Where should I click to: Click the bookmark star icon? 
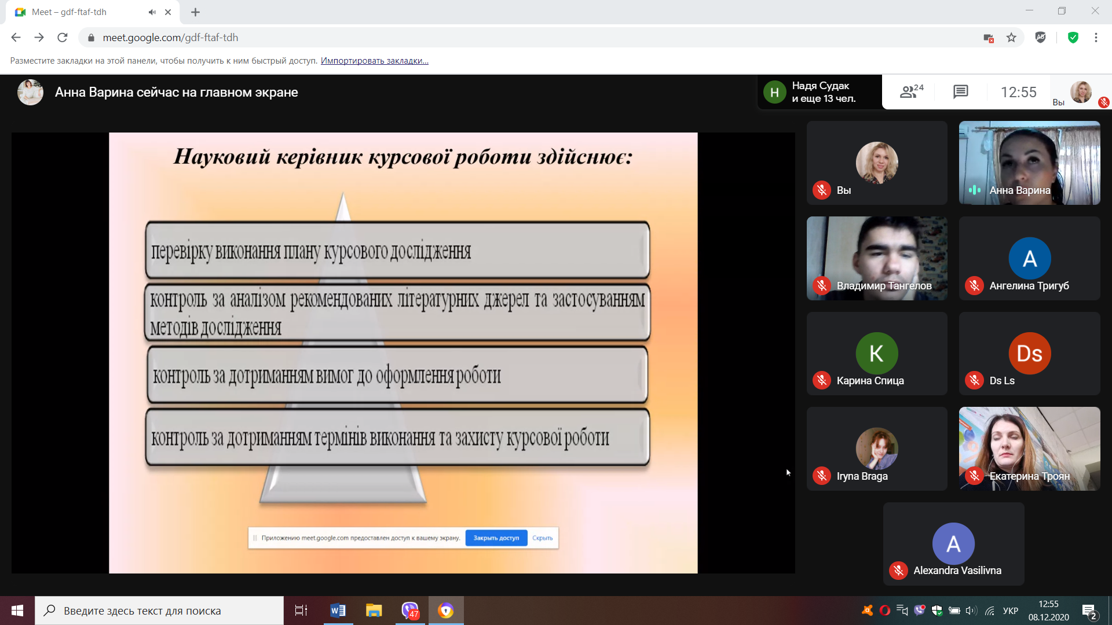[1011, 38]
